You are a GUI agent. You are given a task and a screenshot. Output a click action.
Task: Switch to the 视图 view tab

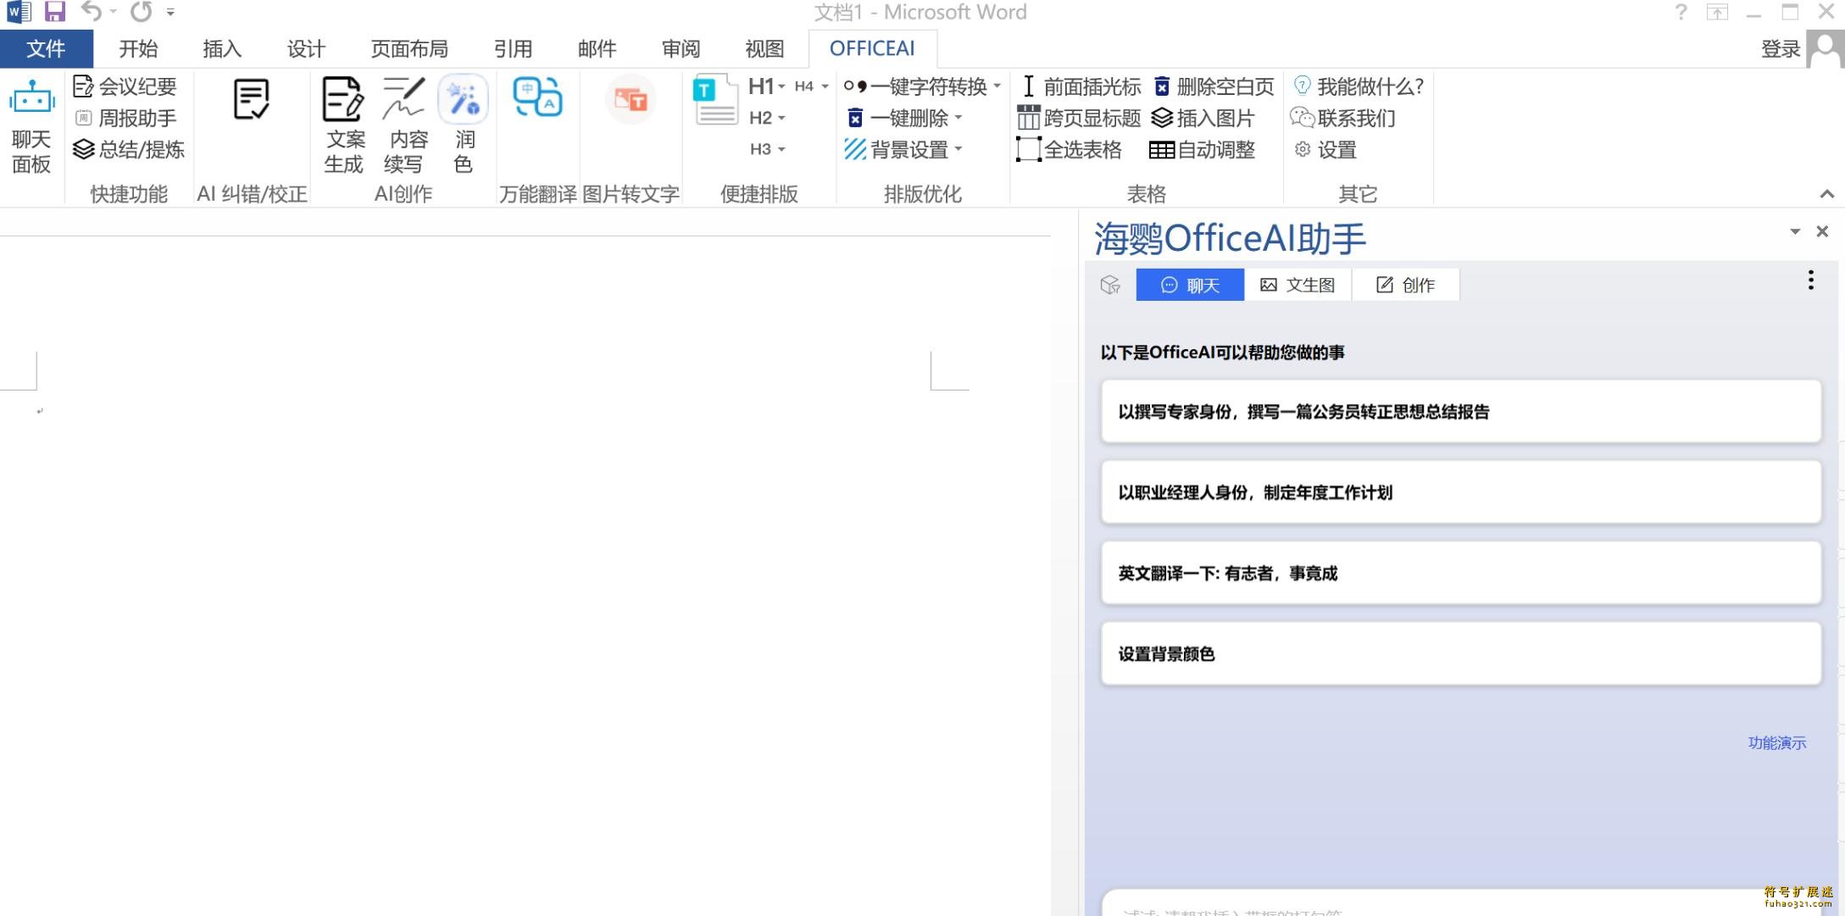click(764, 48)
